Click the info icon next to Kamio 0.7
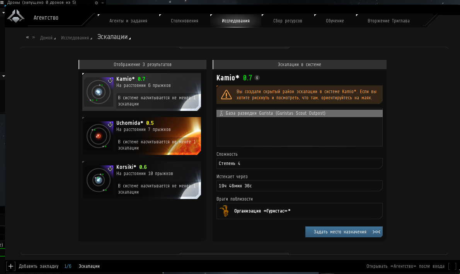 point(257,78)
